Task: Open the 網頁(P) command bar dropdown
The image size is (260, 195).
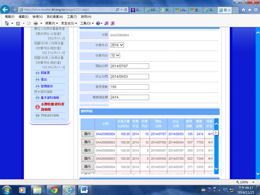Action: (x=52, y=23)
